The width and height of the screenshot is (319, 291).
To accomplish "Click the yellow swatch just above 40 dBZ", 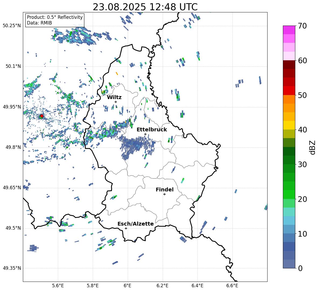I will click(x=289, y=125).
